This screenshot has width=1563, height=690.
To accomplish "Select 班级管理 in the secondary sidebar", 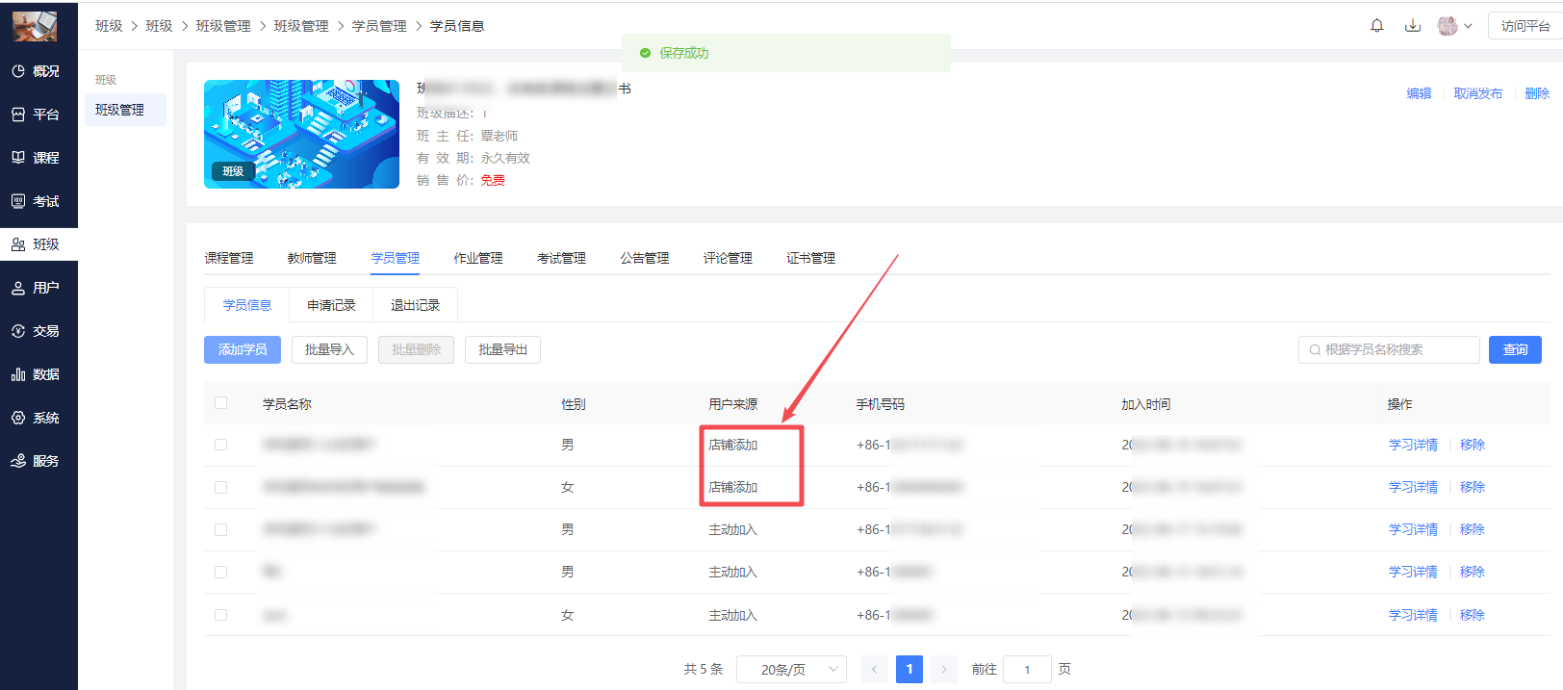I will point(125,110).
